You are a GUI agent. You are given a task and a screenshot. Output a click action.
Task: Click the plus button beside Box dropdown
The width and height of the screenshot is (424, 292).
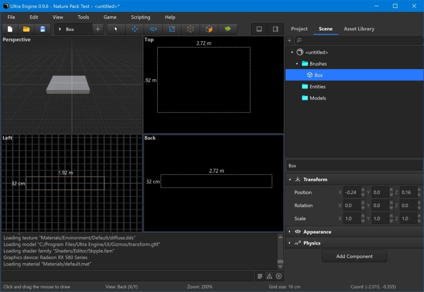point(98,29)
